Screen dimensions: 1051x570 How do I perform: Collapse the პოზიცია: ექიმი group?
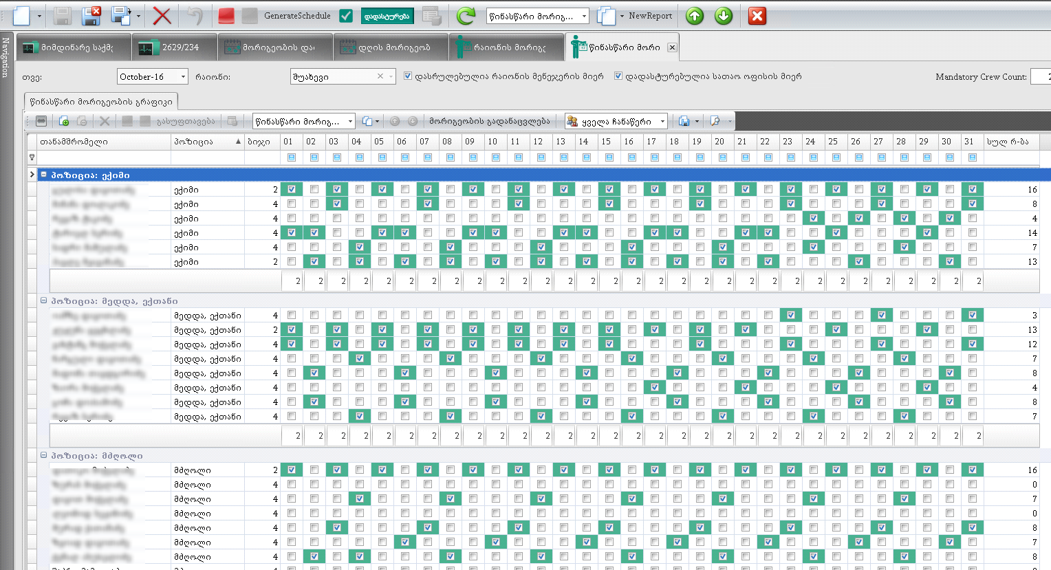[43, 175]
